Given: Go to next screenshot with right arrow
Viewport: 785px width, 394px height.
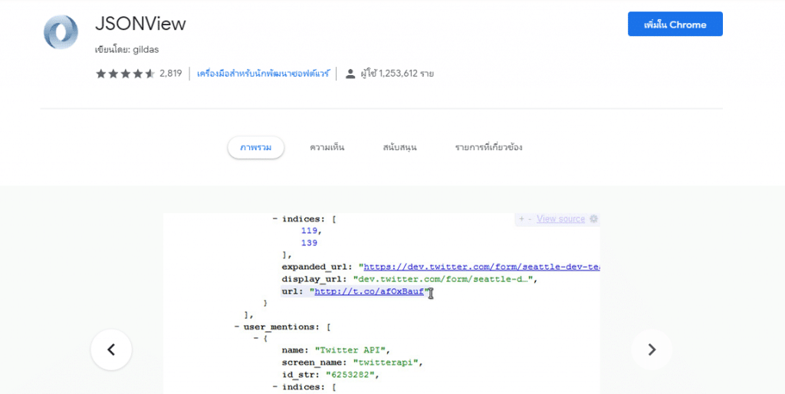Looking at the screenshot, I should click(652, 350).
